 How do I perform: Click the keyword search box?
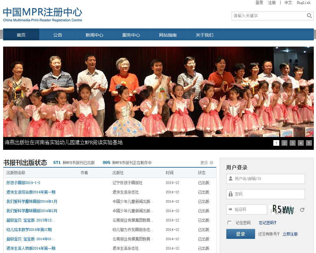click(x=269, y=16)
